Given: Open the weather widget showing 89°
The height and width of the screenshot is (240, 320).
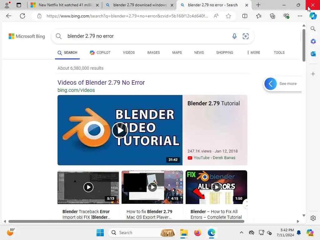Looking at the screenshot, I should (11, 232).
